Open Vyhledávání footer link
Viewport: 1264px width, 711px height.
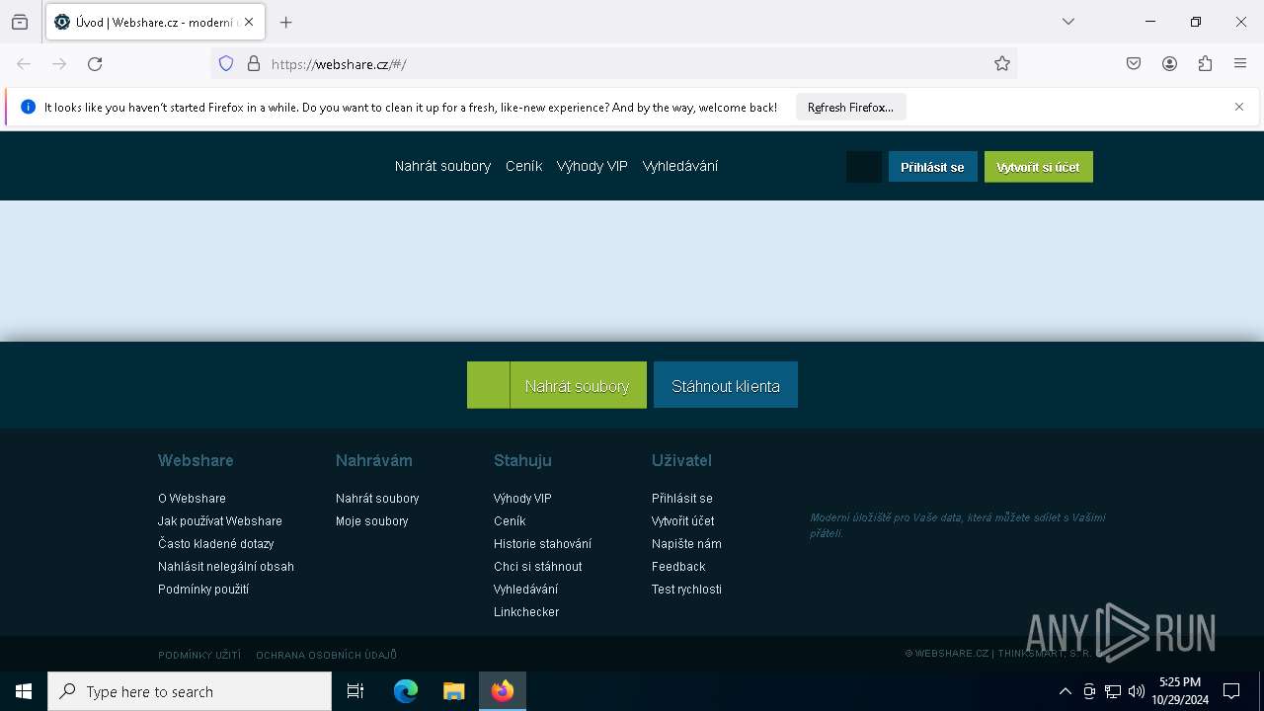(x=526, y=590)
